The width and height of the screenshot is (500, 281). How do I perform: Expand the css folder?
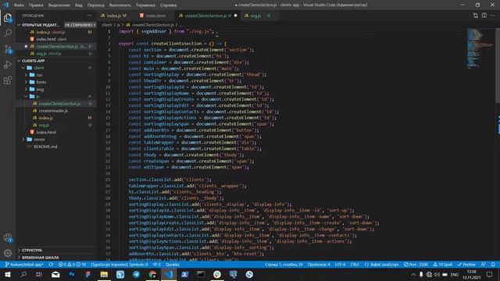pyautogui.click(x=26, y=75)
